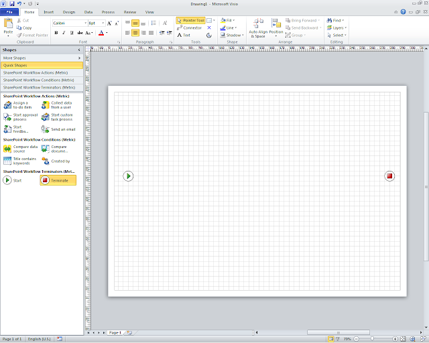Click the Bullets list icon

pos(154,23)
